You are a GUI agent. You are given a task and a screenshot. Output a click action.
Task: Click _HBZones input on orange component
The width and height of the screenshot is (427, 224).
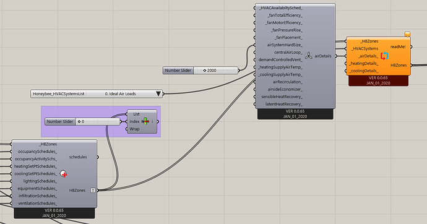[369, 41]
